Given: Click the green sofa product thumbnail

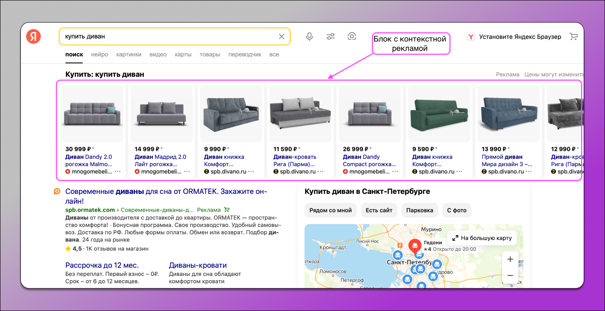Looking at the screenshot, I should [x=440, y=113].
